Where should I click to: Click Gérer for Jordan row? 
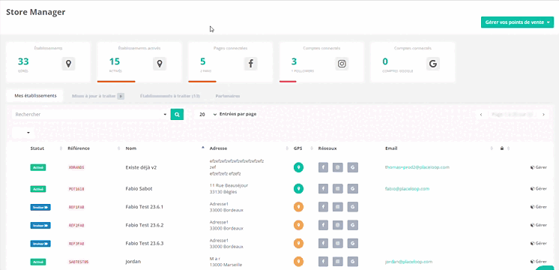tap(539, 262)
